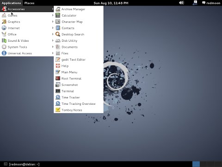Click the Documents icon

tap(58, 47)
